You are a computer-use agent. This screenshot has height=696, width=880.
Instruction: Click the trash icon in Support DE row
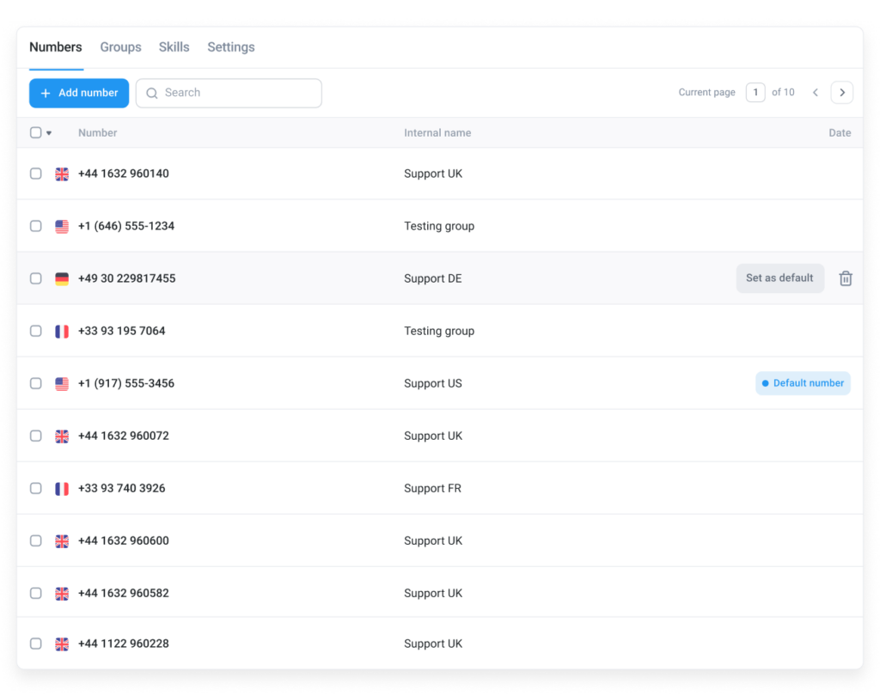846,278
